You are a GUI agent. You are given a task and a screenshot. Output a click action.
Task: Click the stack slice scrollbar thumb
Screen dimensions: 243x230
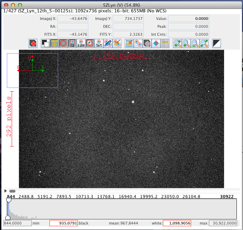click(12, 191)
